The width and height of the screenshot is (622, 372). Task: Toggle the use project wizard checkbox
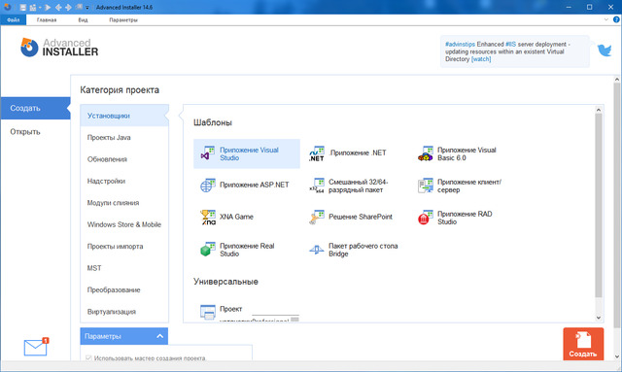click(x=88, y=357)
